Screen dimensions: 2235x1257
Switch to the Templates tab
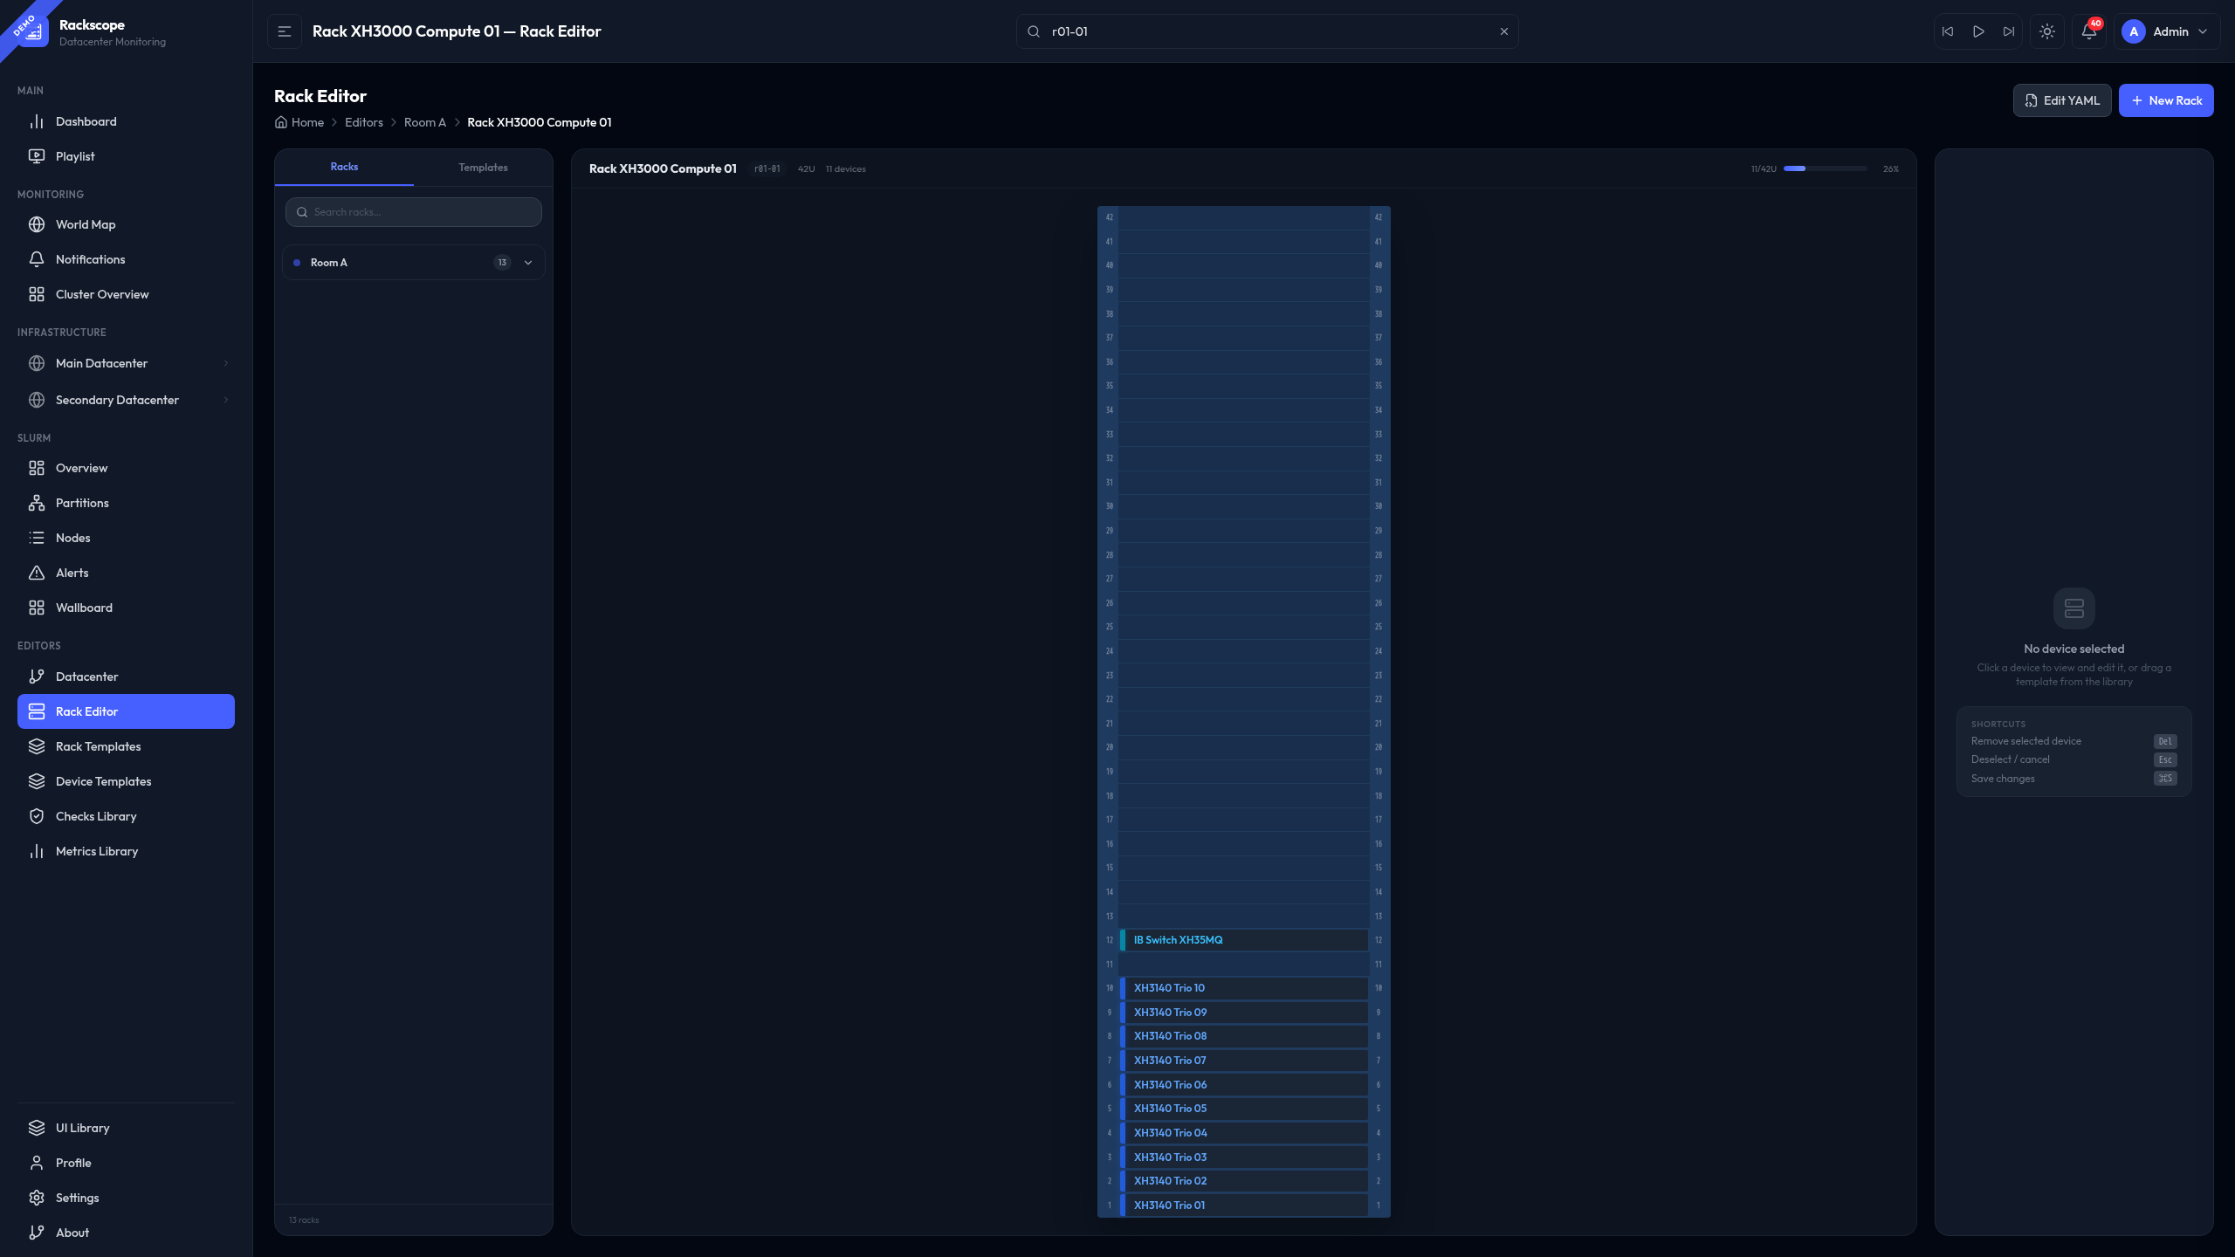click(x=482, y=167)
